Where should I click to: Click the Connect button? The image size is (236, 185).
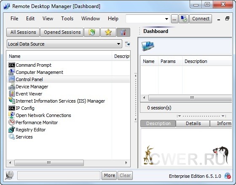click(201, 19)
